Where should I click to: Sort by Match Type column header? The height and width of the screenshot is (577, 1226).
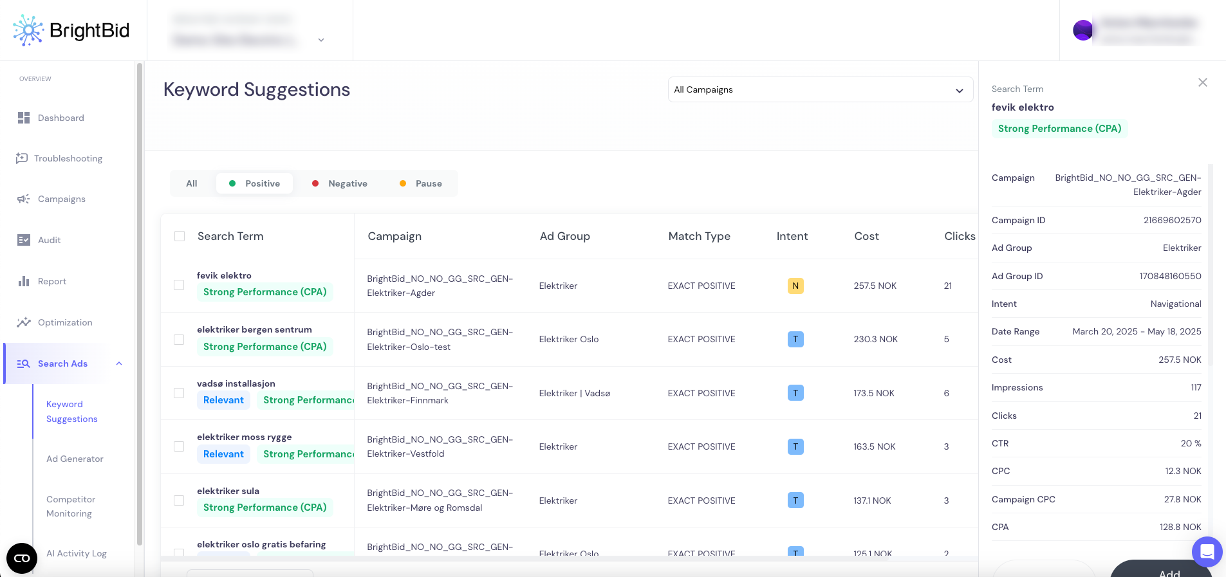click(x=700, y=236)
